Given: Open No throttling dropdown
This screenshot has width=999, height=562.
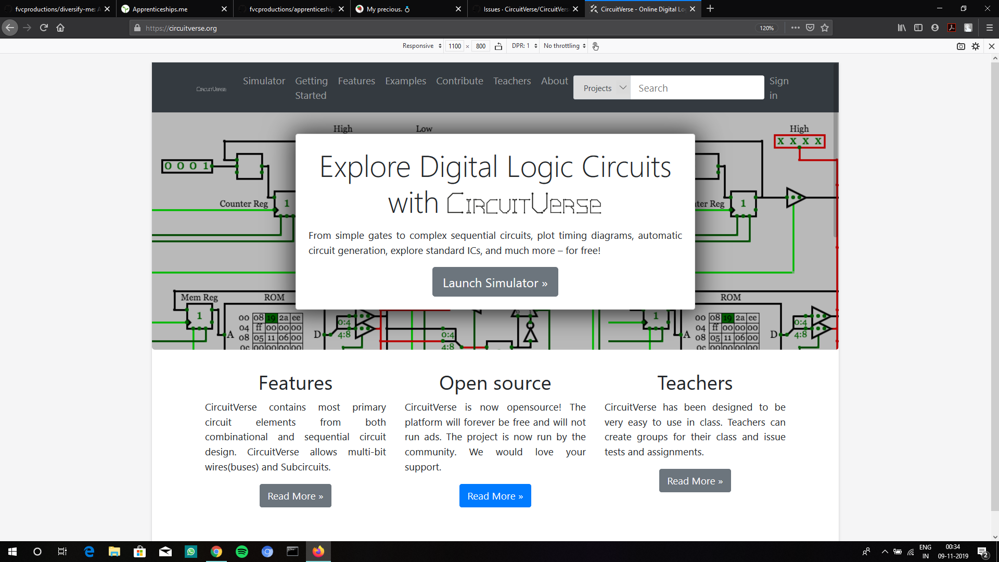Looking at the screenshot, I should (x=565, y=46).
